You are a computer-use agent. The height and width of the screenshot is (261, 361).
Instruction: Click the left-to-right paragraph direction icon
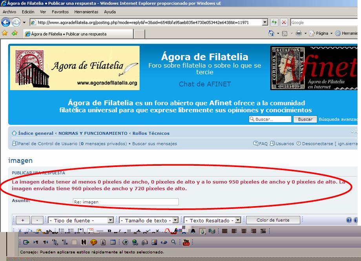(36, 242)
